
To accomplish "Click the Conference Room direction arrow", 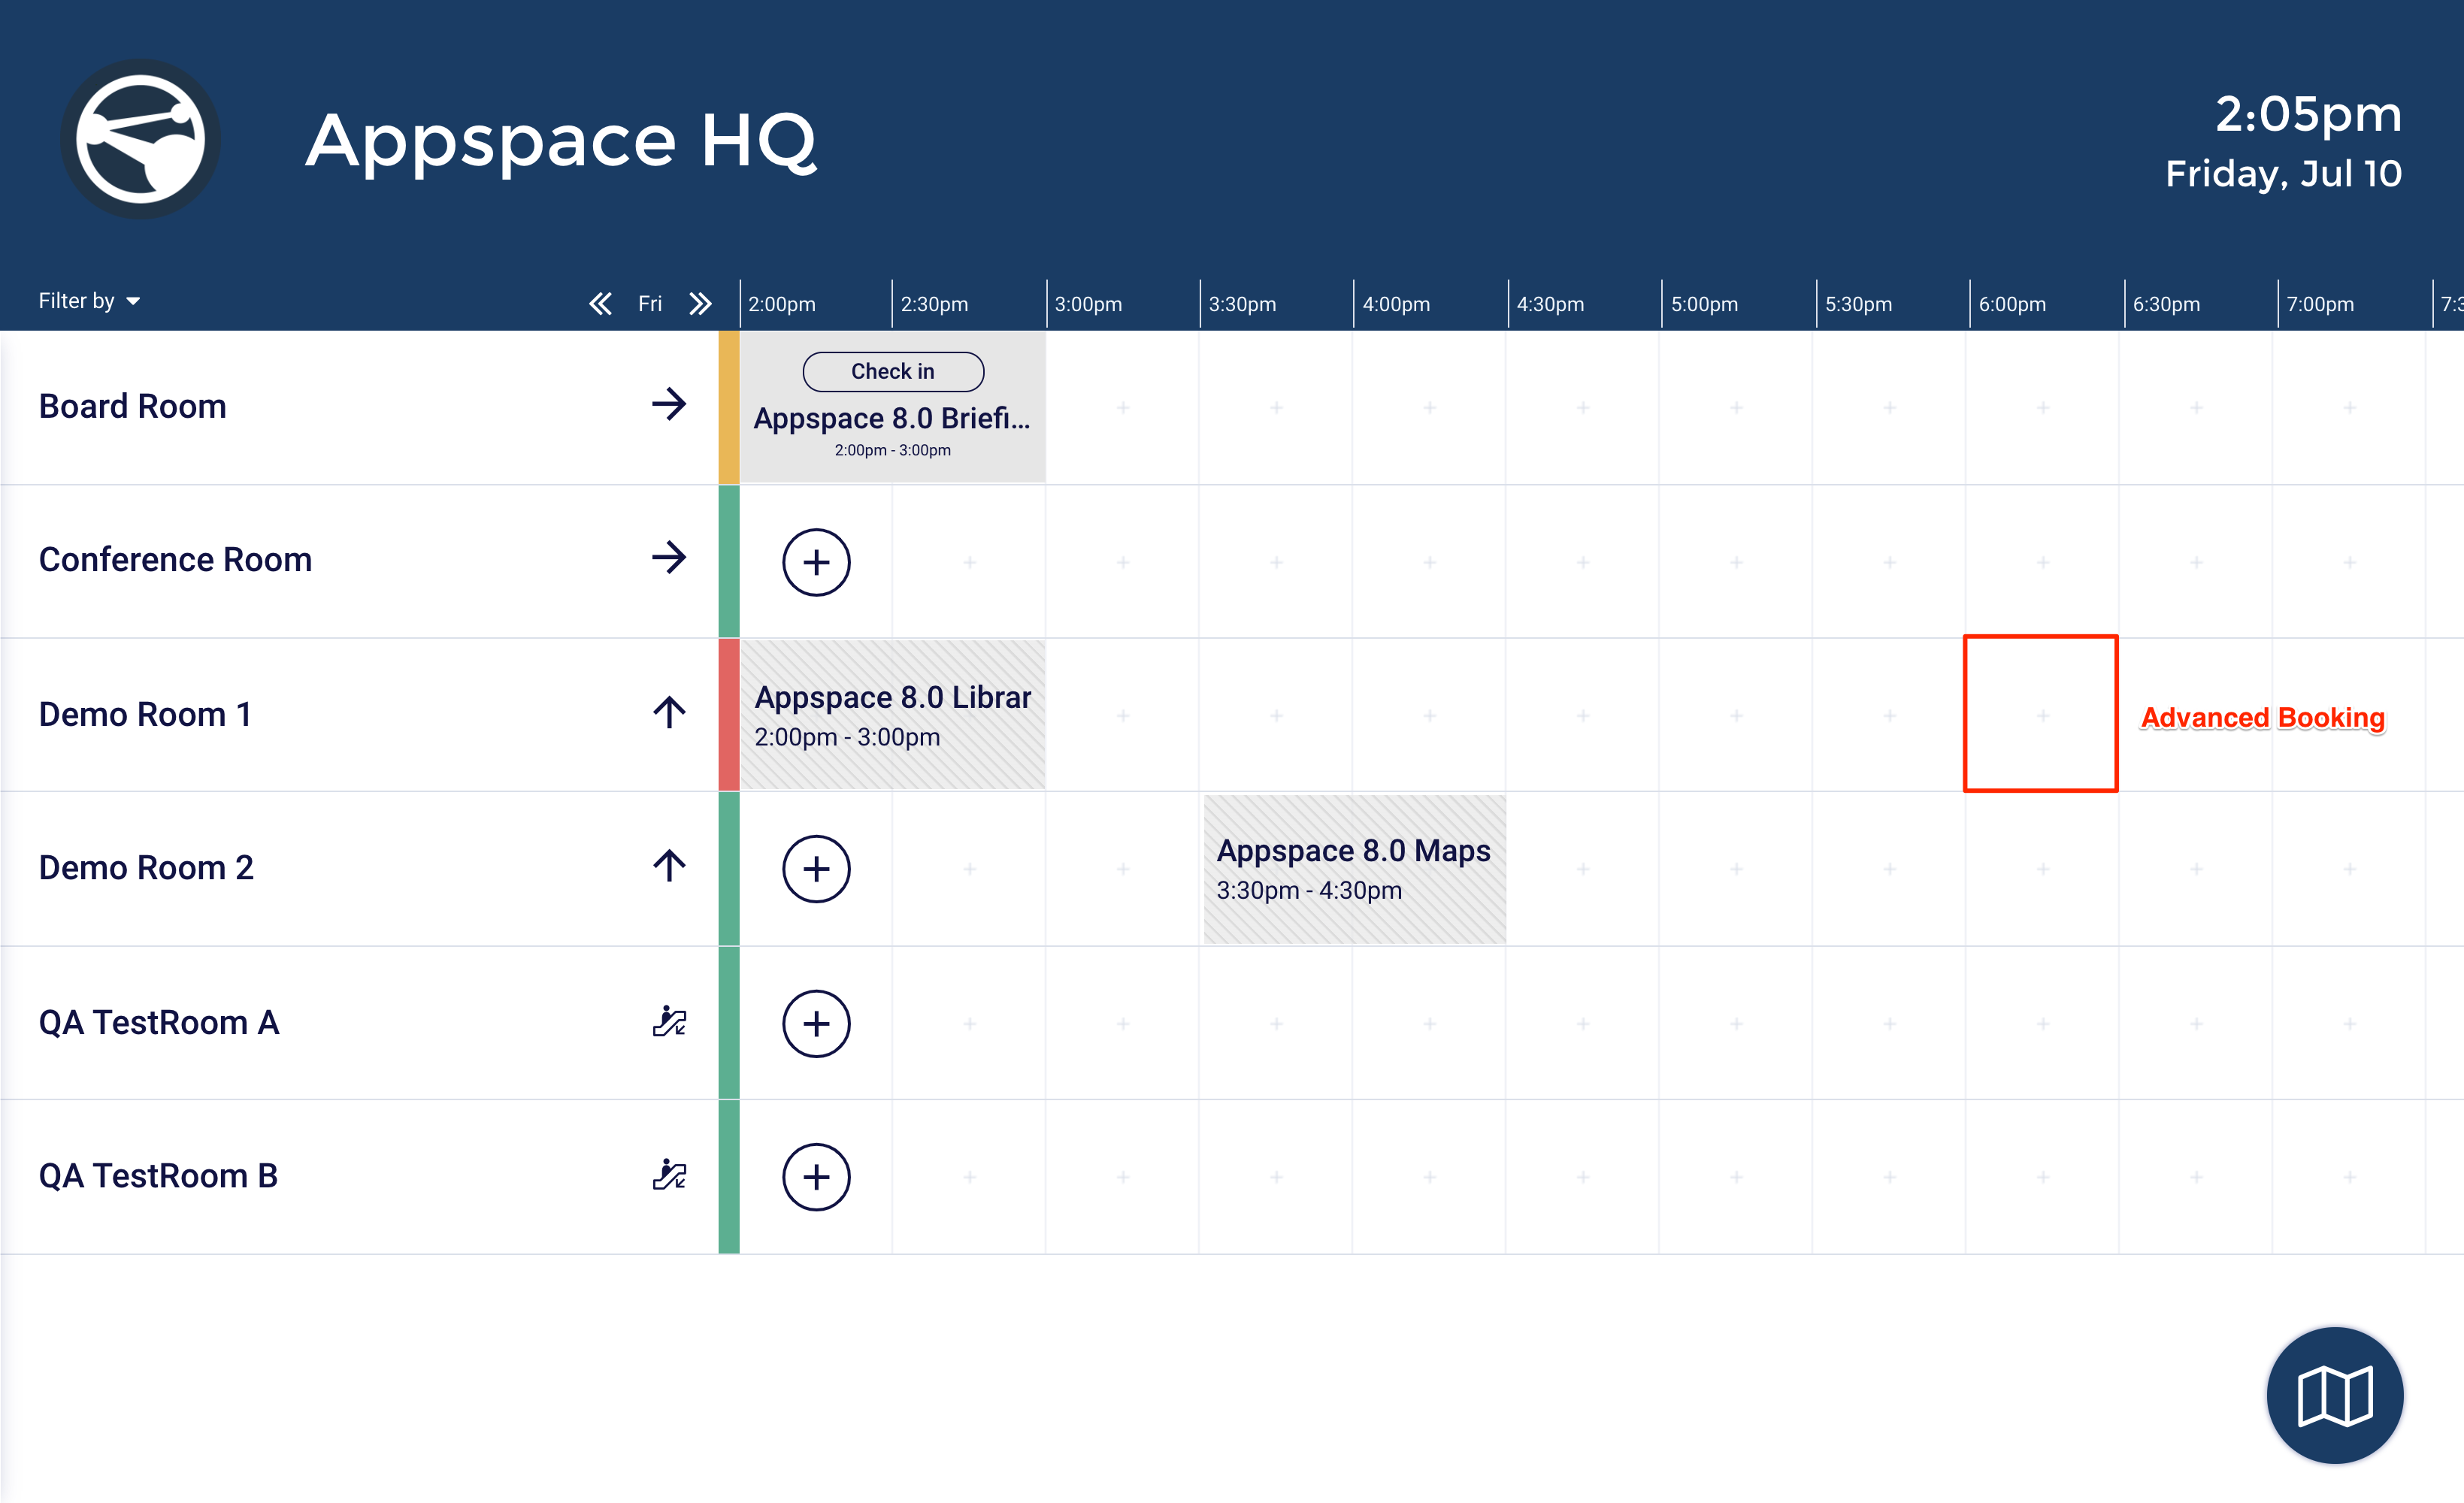I will click(669, 557).
